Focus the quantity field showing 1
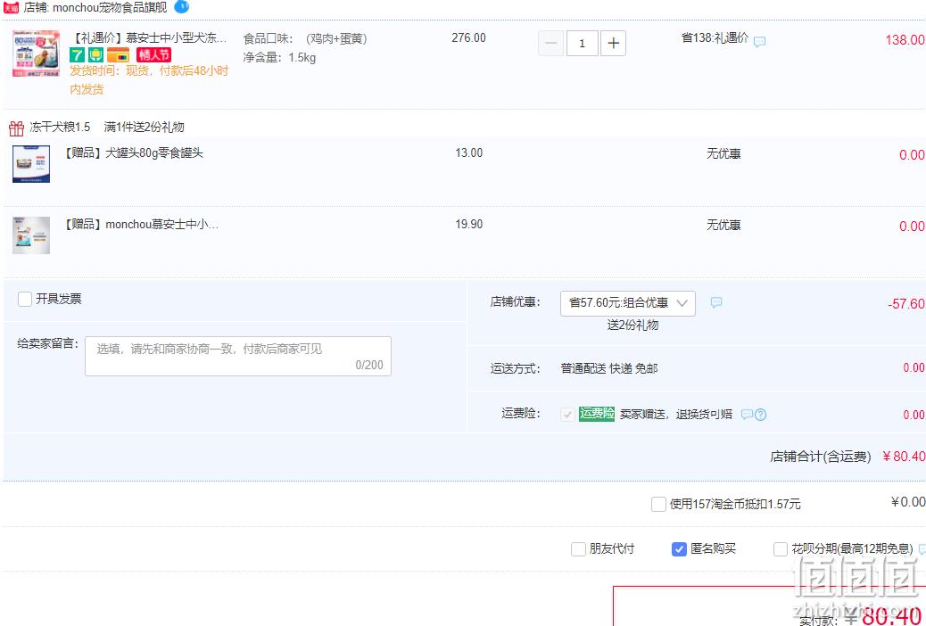 582,43
